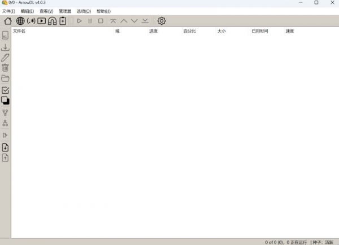
Task: Start download with the play triangle
Action: point(79,21)
